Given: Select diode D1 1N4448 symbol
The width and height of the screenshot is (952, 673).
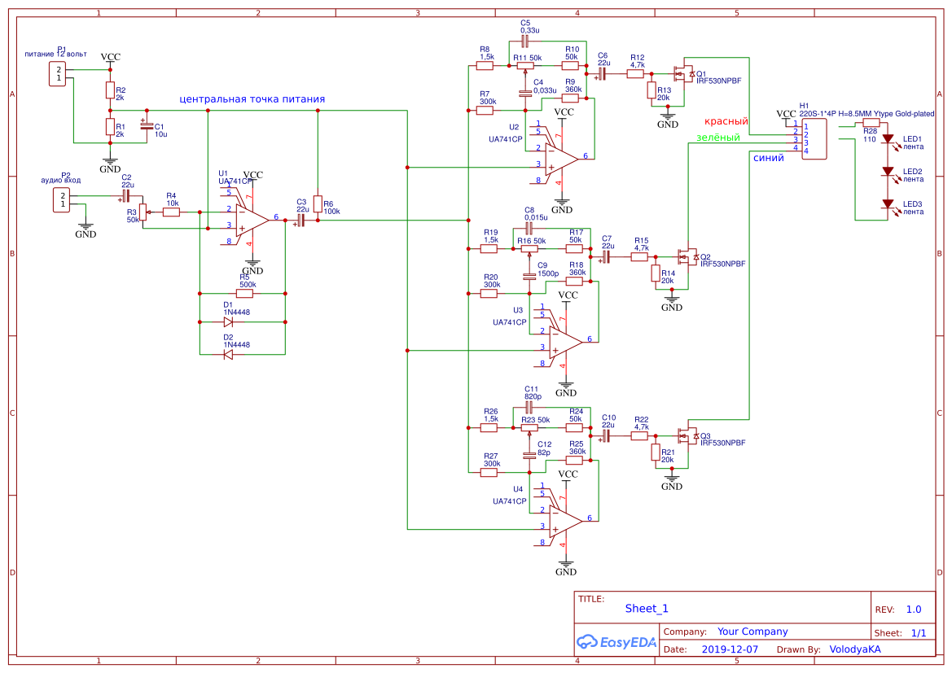Looking at the screenshot, I should pyautogui.click(x=229, y=321).
